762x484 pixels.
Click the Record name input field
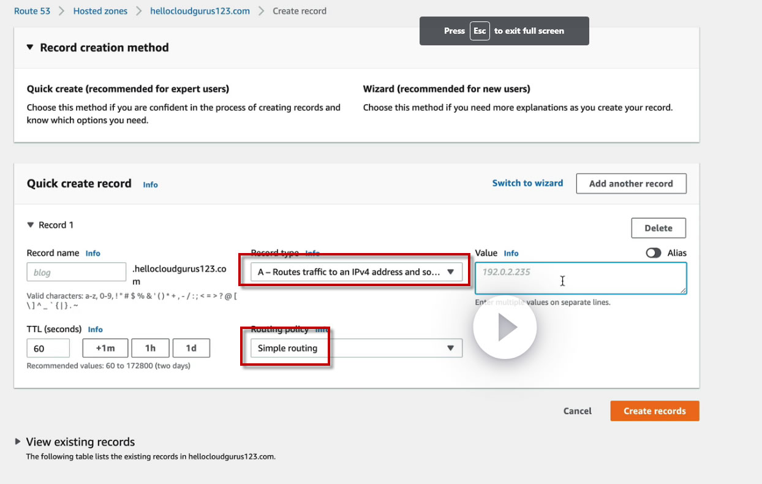(77, 272)
